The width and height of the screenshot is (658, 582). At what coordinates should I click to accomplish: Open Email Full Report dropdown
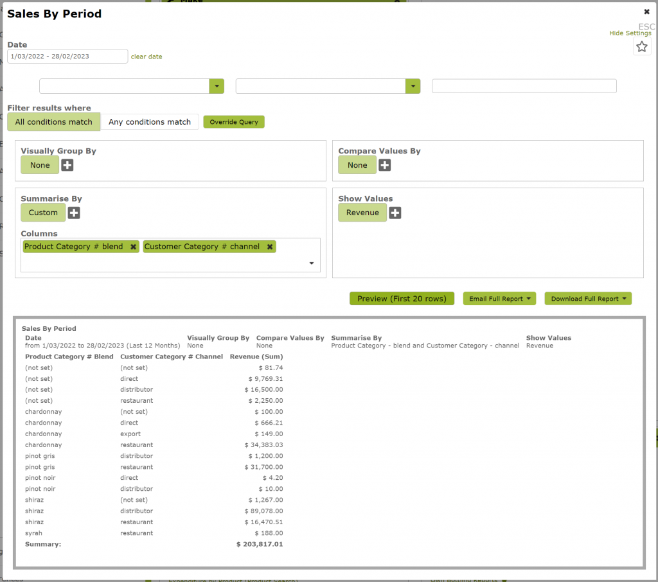[499, 299]
